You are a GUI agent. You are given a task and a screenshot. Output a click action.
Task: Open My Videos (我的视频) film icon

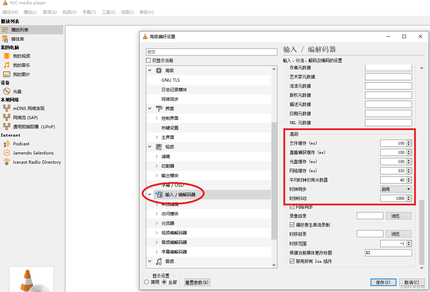tap(7, 56)
